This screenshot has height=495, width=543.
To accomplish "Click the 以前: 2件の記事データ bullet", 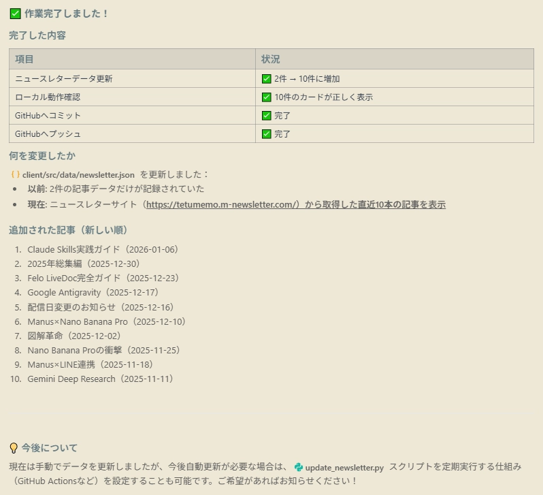I will tap(116, 189).
